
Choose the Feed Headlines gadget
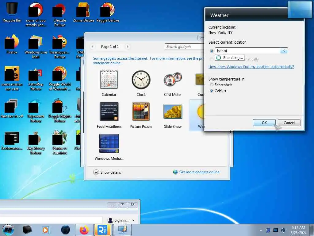click(109, 115)
